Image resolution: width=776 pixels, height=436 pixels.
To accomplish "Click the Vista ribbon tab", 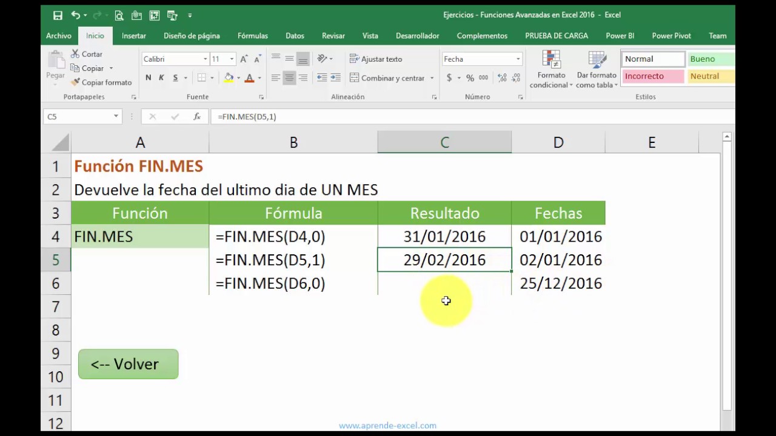I will pyautogui.click(x=370, y=36).
